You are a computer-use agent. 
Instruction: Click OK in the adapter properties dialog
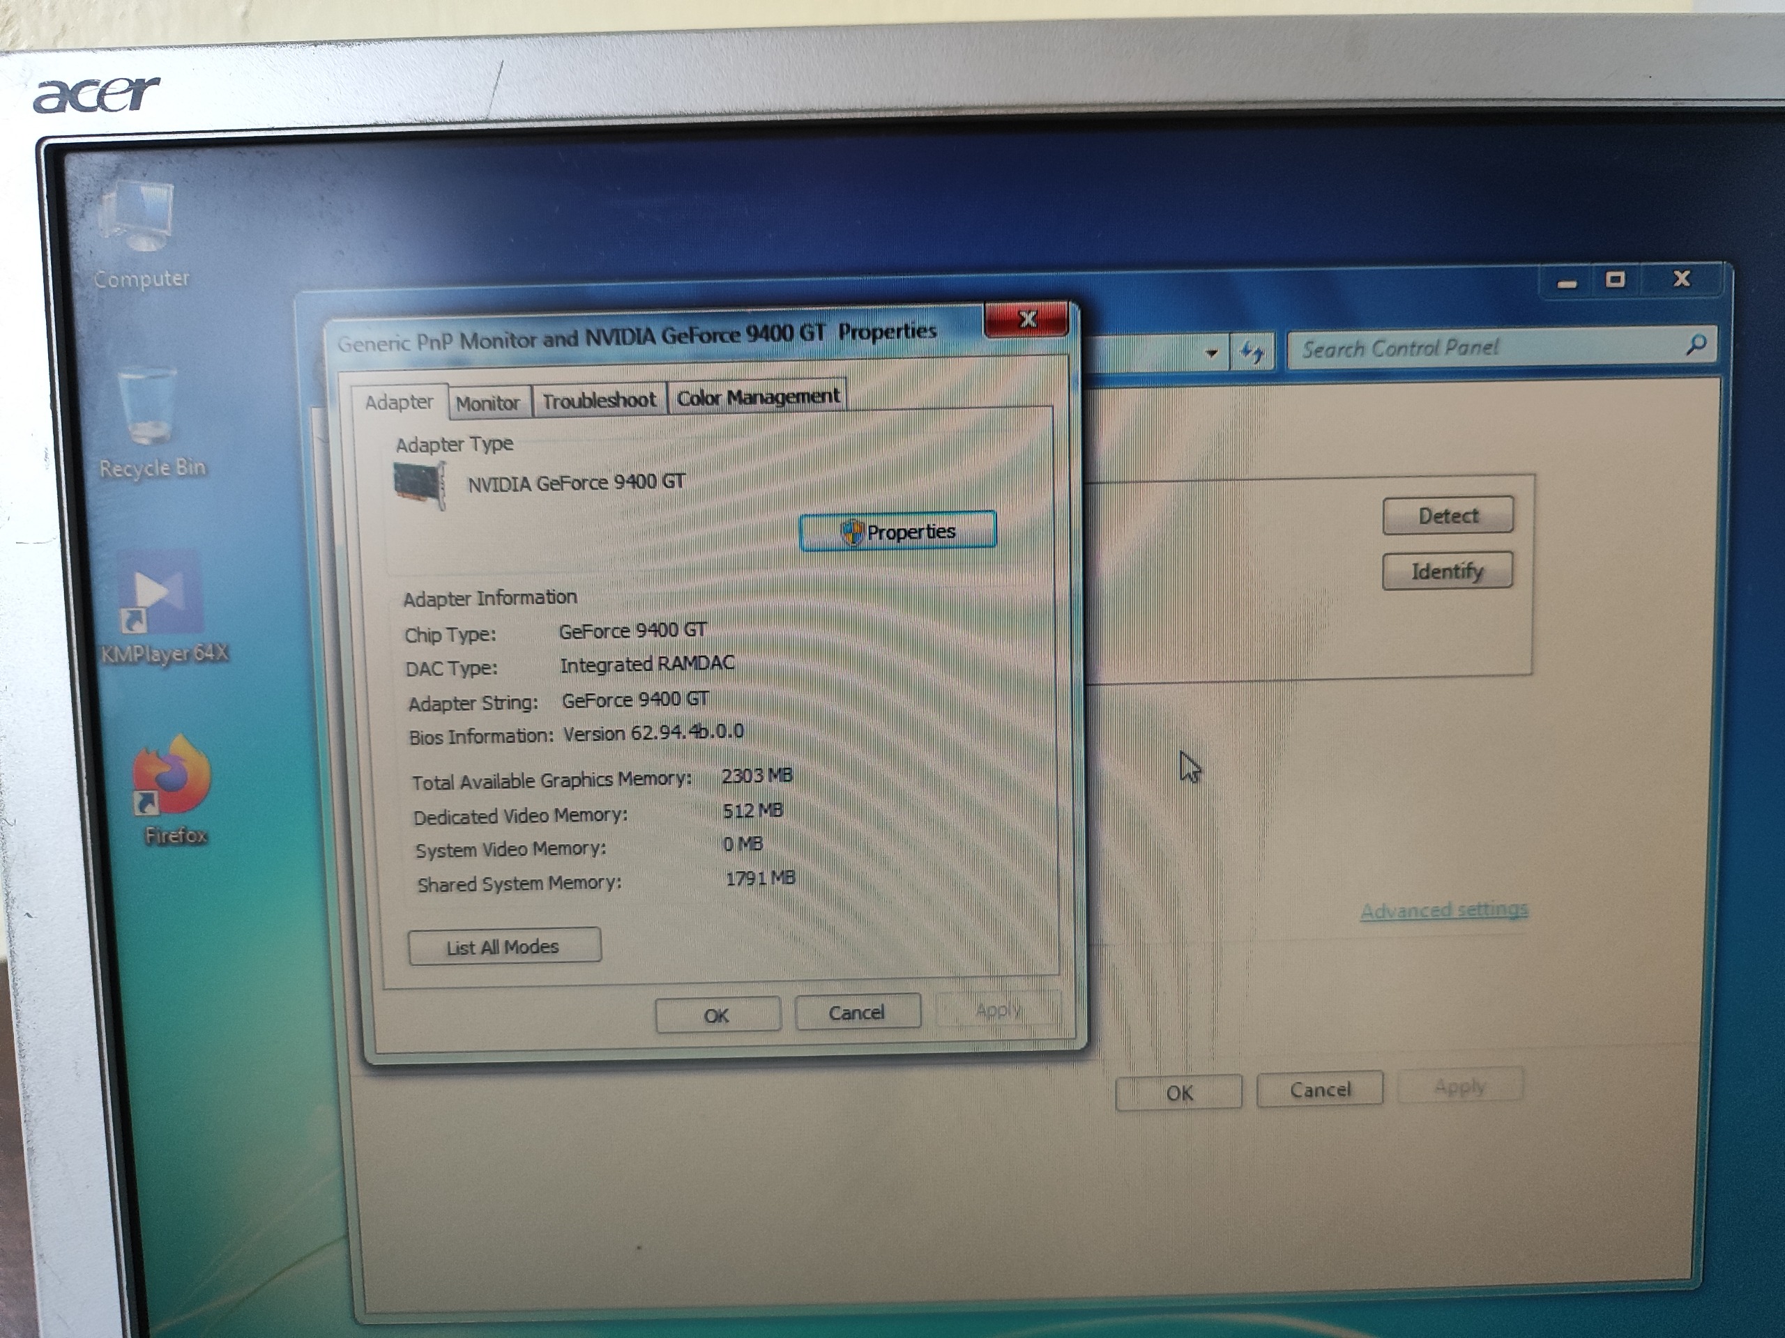(x=717, y=1015)
